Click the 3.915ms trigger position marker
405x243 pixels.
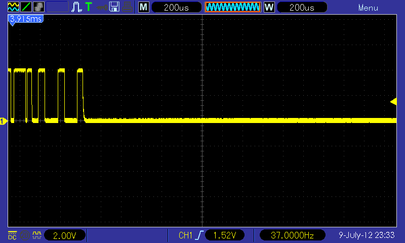(26, 20)
